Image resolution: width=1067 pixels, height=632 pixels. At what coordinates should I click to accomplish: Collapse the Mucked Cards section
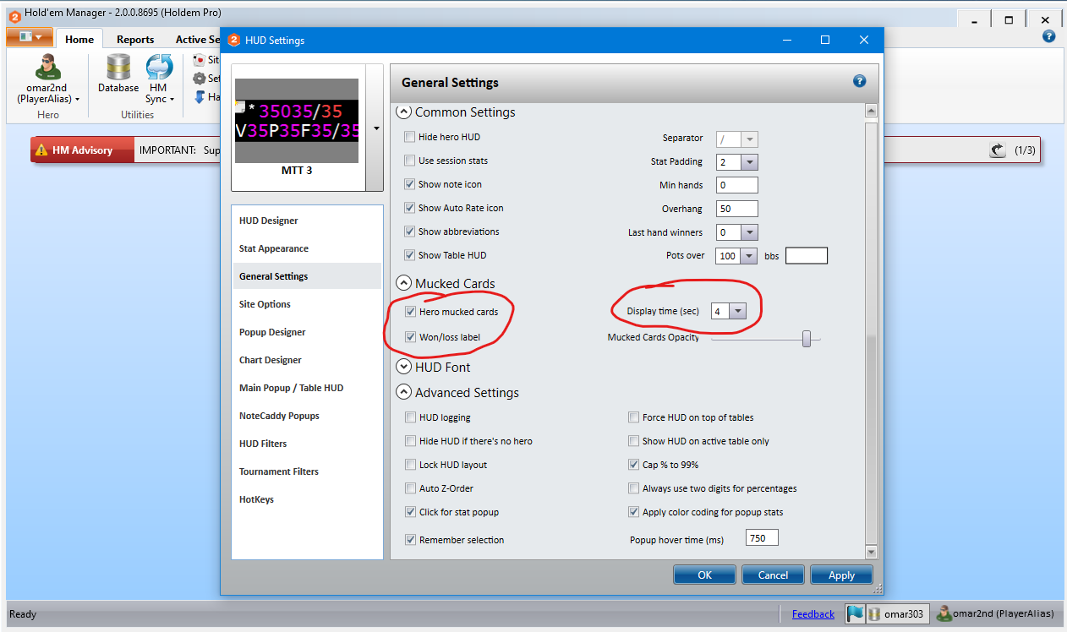[403, 284]
